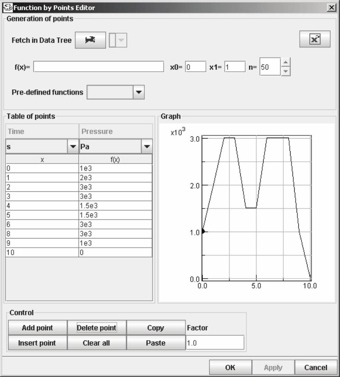The height and width of the screenshot is (377, 340).
Task: Open the Time unit dropdown showing s
Action: click(x=73, y=147)
